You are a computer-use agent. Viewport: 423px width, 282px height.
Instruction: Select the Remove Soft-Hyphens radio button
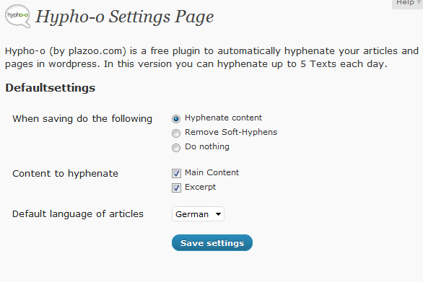[176, 133]
